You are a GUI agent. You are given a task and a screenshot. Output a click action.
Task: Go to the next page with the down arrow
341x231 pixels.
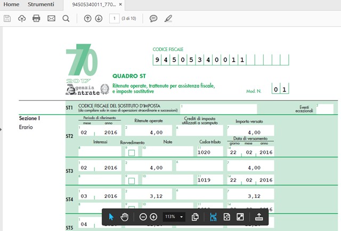[x=99, y=19]
